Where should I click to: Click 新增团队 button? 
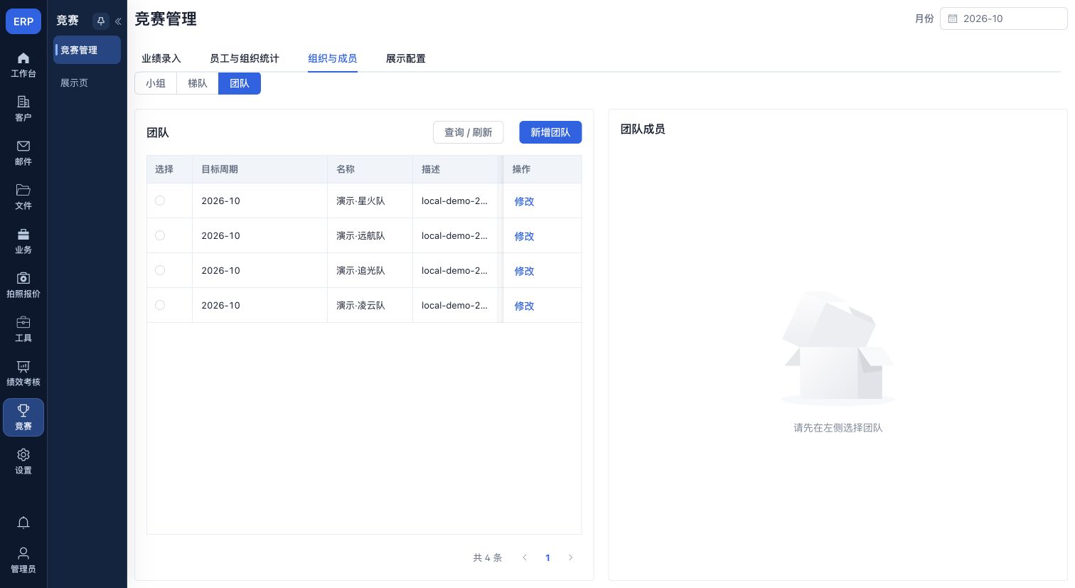pos(550,132)
